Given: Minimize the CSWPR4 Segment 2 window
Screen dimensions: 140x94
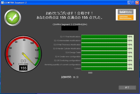Looking at the screenshot, I should coord(129,3).
